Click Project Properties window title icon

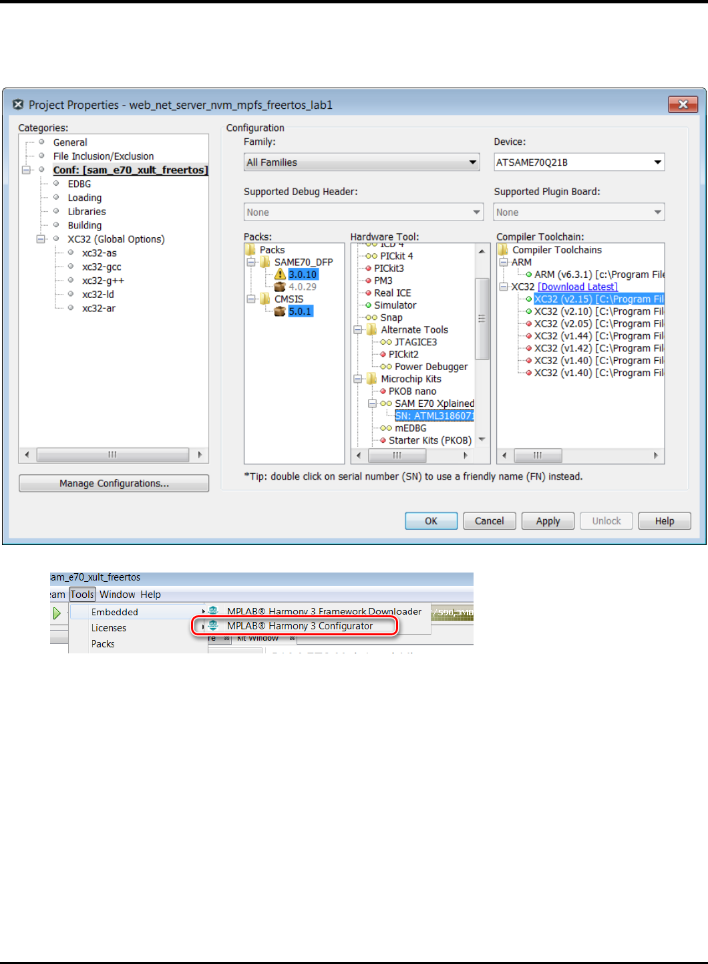(18, 105)
